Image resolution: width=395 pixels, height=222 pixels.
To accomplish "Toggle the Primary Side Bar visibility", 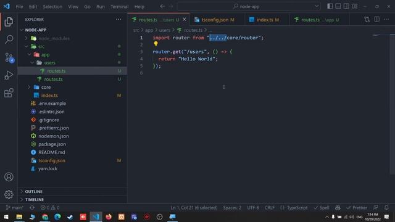I will click(330, 6).
